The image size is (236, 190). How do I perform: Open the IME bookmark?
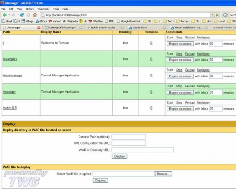(x=109, y=21)
